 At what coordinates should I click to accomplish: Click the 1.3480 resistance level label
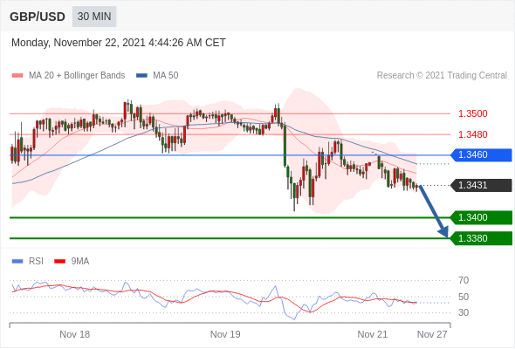(x=472, y=134)
